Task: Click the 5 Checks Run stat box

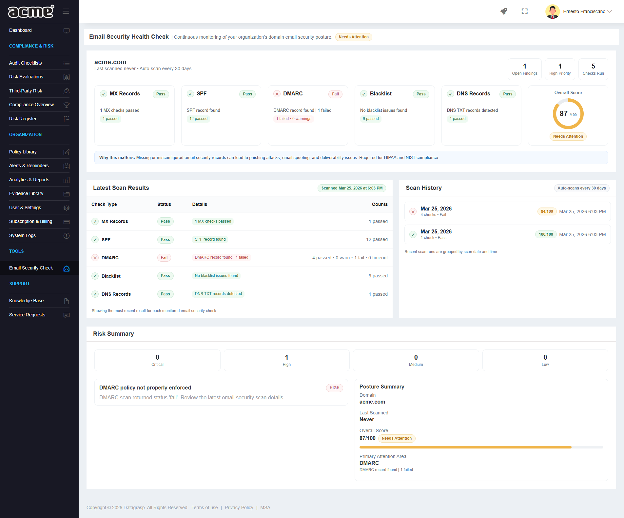Action: [593, 69]
